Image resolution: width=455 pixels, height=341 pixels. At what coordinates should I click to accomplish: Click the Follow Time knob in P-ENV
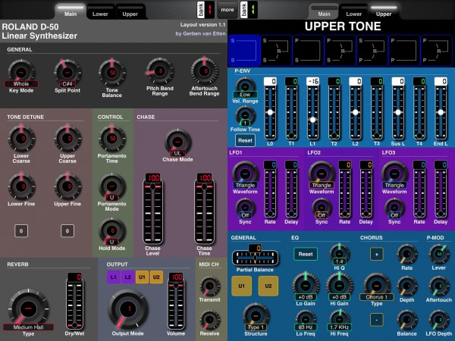245,116
